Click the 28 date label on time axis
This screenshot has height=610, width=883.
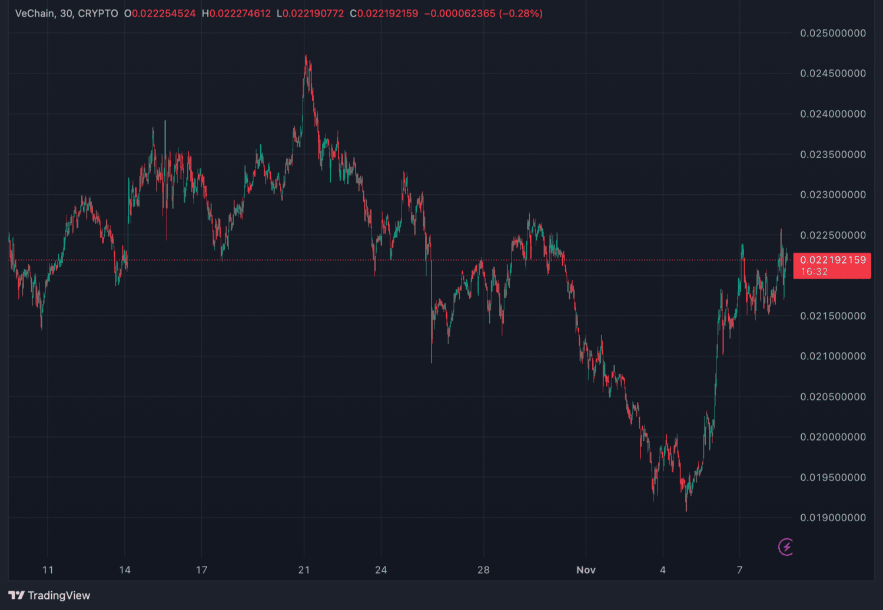(483, 569)
